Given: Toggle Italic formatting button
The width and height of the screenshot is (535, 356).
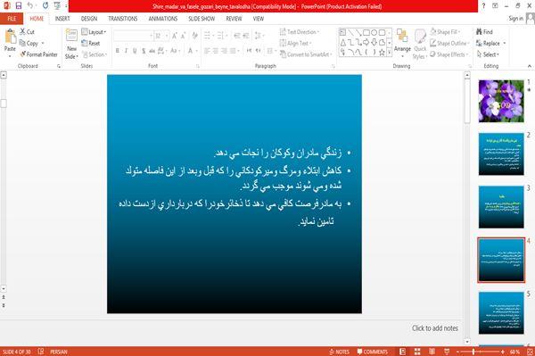Looking at the screenshot, I should pyautogui.click(x=127, y=51).
